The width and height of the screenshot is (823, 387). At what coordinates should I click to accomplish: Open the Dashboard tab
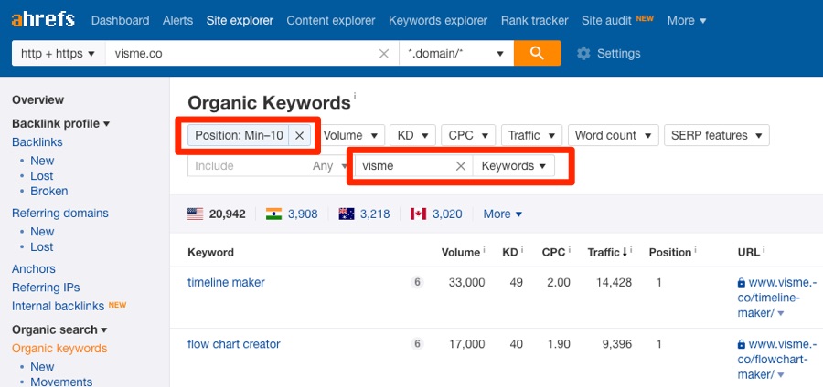coord(120,20)
